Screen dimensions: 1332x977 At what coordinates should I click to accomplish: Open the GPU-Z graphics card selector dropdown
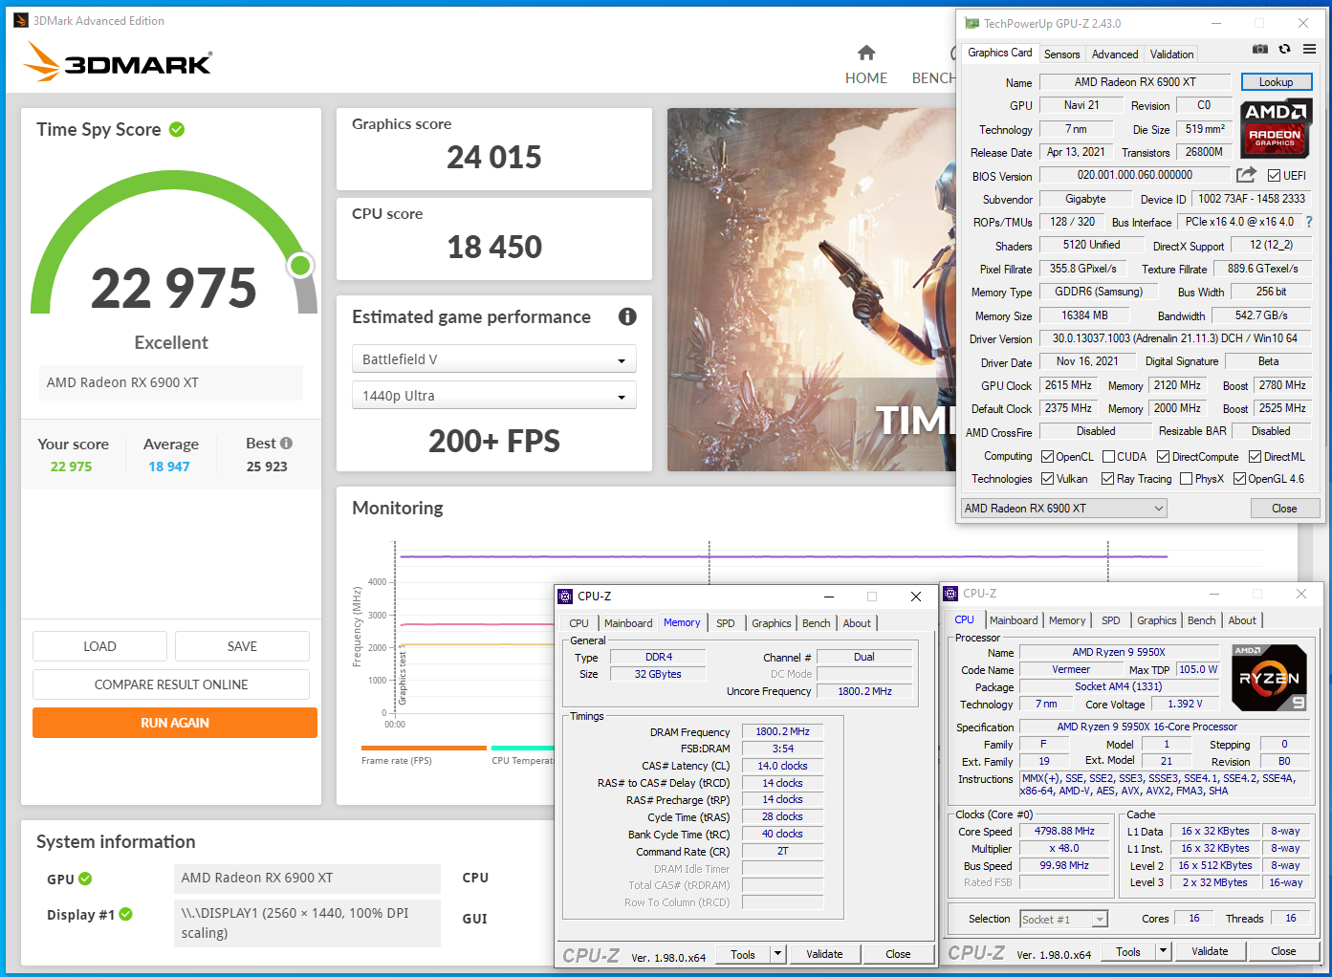(1064, 509)
